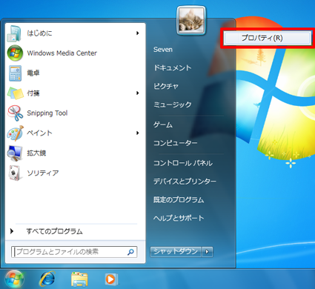Expand the ペイント jump list arrow
Screen dimensions: 315x289
(x=138, y=133)
